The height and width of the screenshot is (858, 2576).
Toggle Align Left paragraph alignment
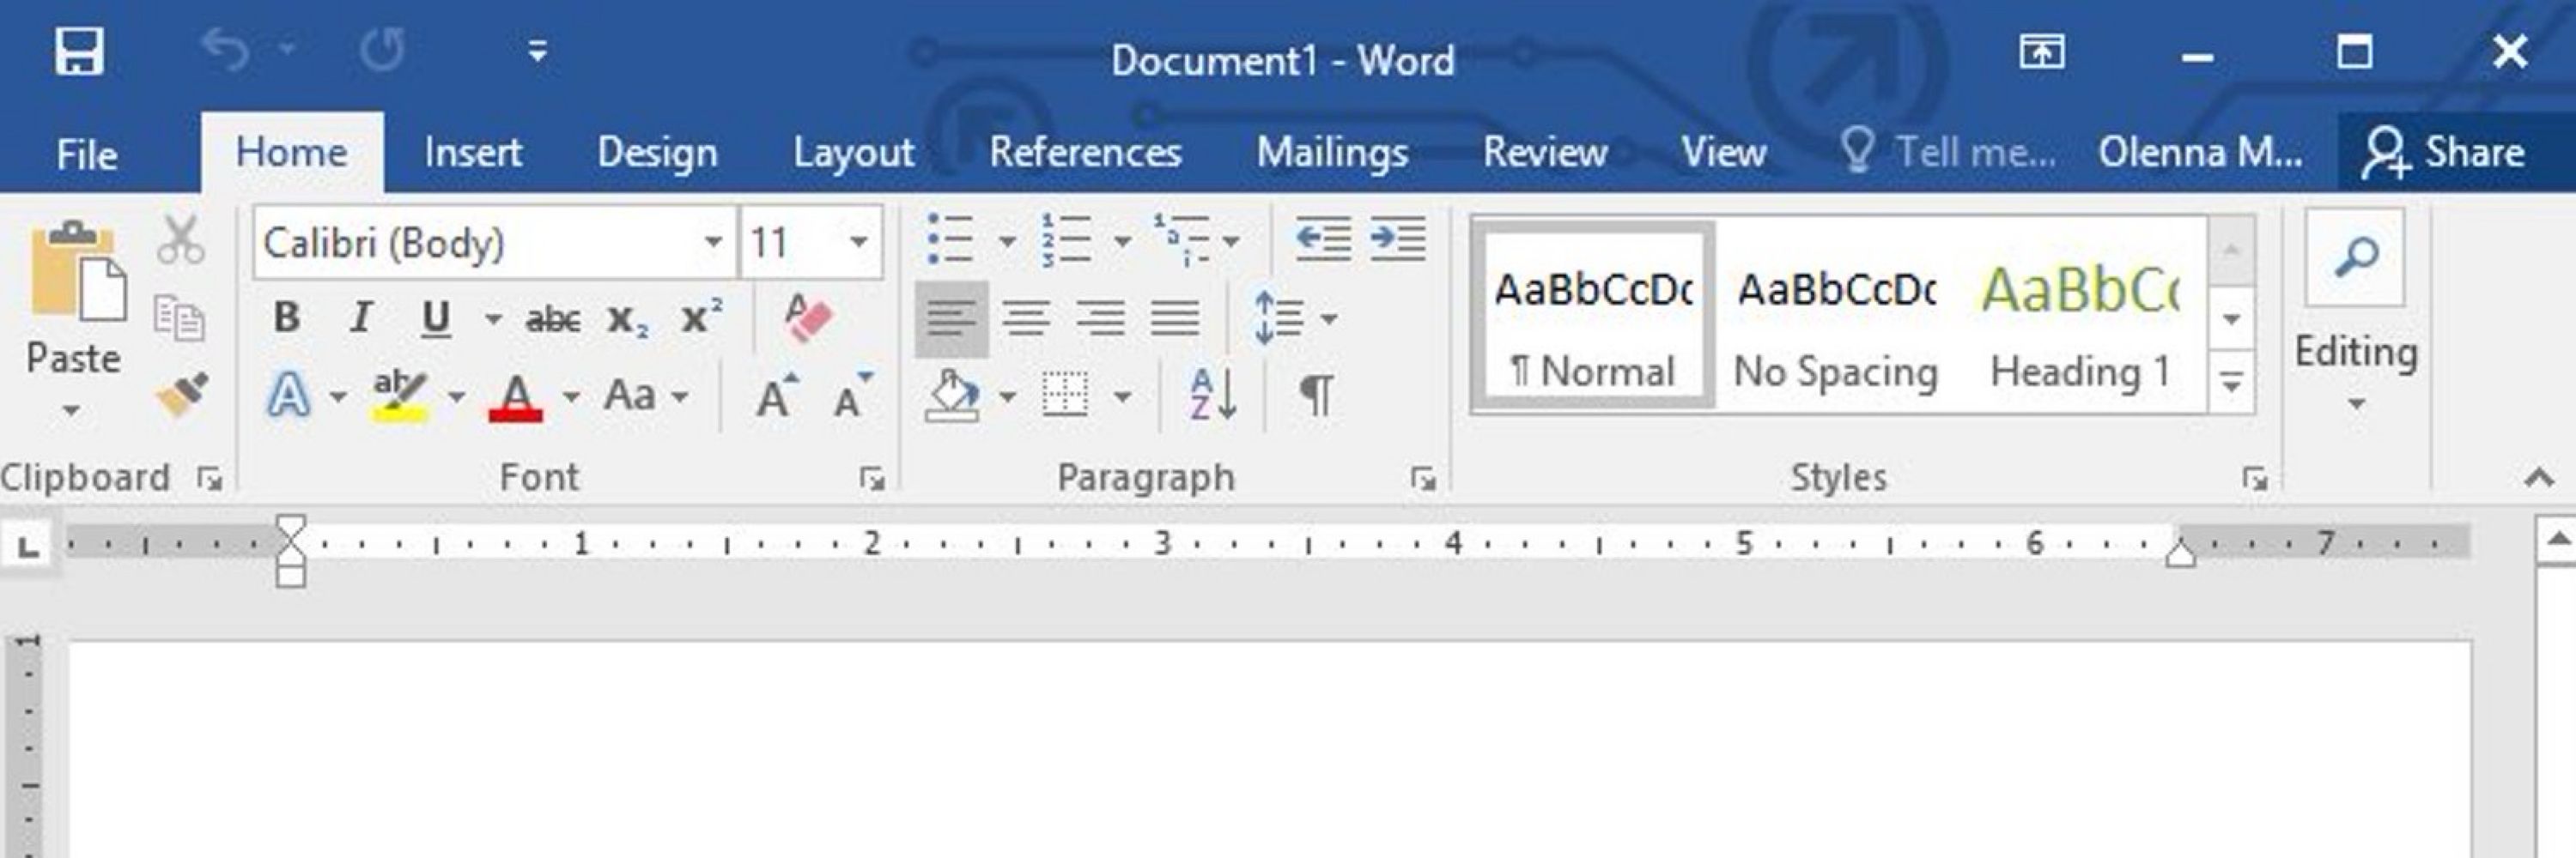coord(951,320)
